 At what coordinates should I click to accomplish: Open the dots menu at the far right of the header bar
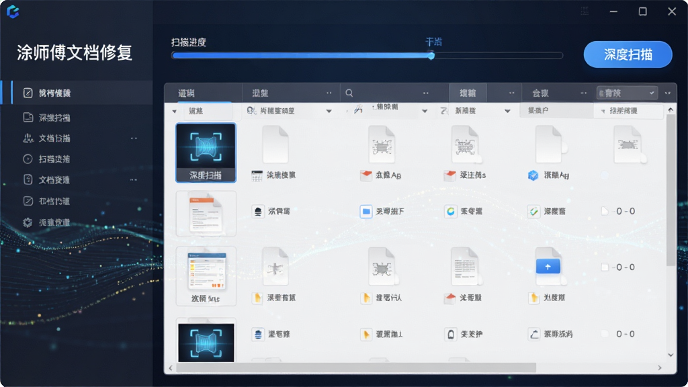pyautogui.click(x=667, y=93)
